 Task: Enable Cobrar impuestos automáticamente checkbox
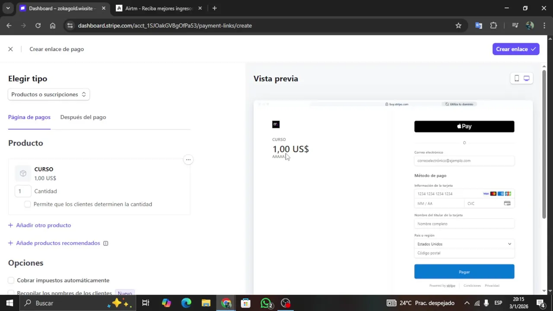coord(11,280)
